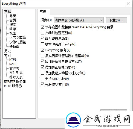The image size is (133, 129).
Task: Select 结果 in the tree
Action: tap(13, 29)
